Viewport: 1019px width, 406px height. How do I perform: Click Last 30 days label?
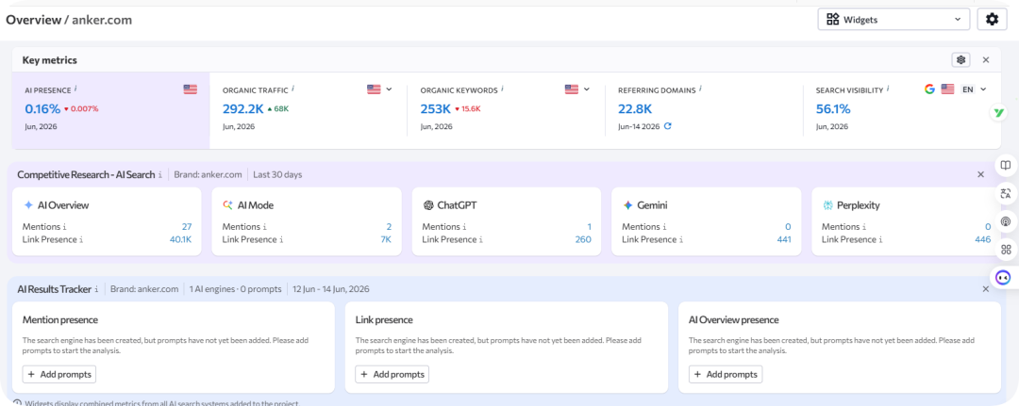pos(277,175)
